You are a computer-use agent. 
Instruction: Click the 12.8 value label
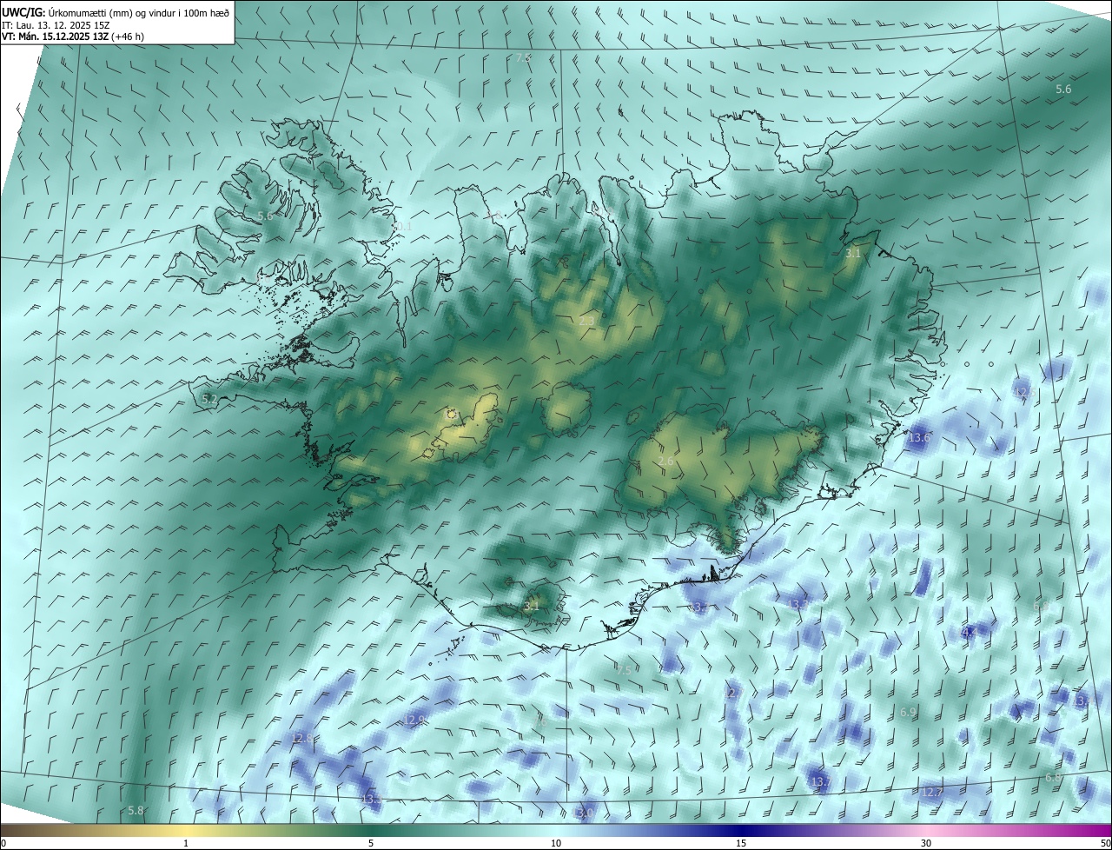click(301, 738)
